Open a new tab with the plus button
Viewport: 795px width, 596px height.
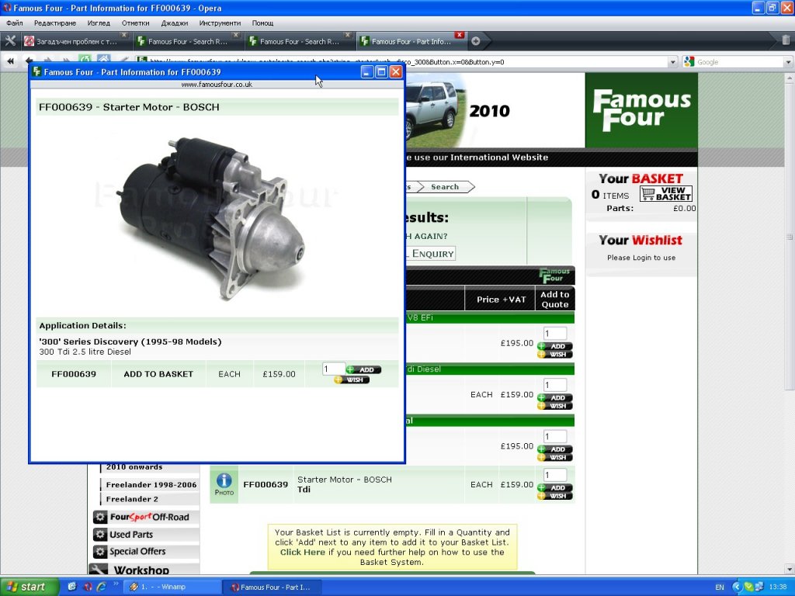(x=476, y=42)
